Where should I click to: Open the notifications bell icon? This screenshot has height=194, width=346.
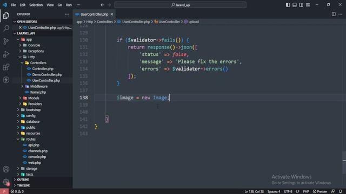tap(341, 191)
